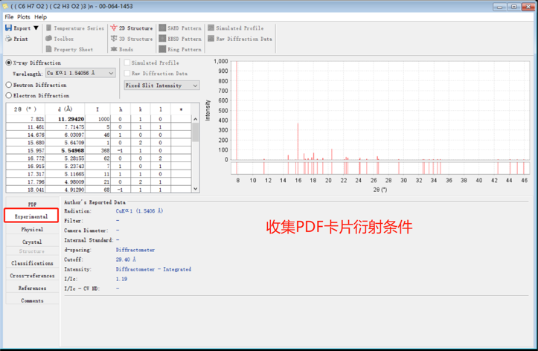
Task: Open the EBSD Pattern tool
Action: point(163,39)
